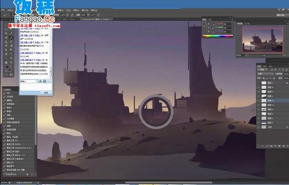Viewport: 289px width, 185px height.
Task: Pick a color from the spectrum ramp bar
Action: [218, 36]
